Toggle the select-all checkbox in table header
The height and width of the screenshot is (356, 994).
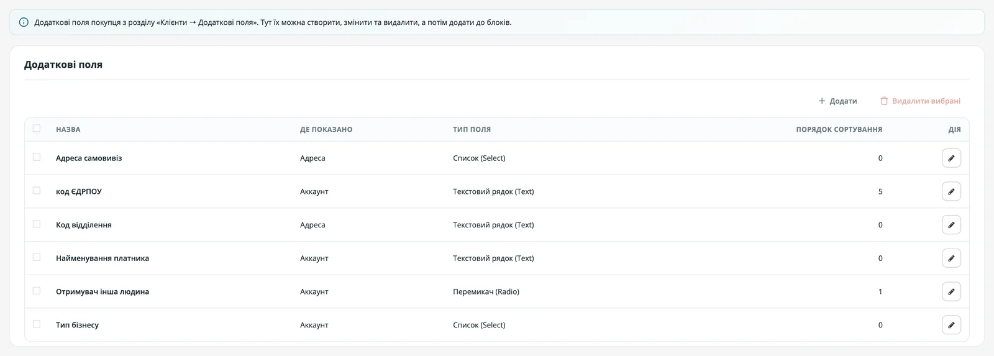point(37,129)
